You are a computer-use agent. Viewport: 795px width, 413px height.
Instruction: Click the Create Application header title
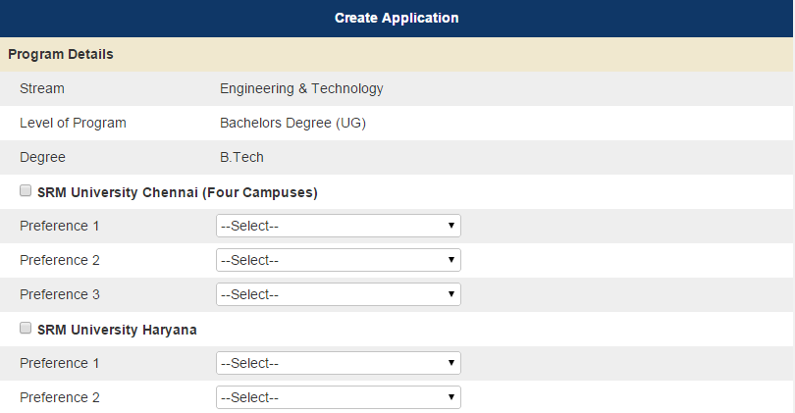(x=397, y=18)
